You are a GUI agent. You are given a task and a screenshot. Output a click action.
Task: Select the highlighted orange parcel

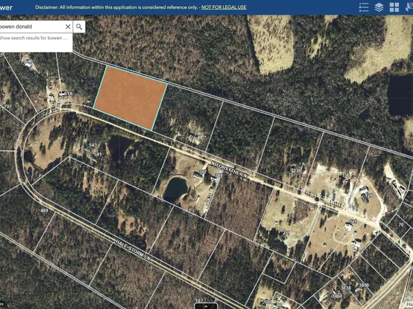130,98
